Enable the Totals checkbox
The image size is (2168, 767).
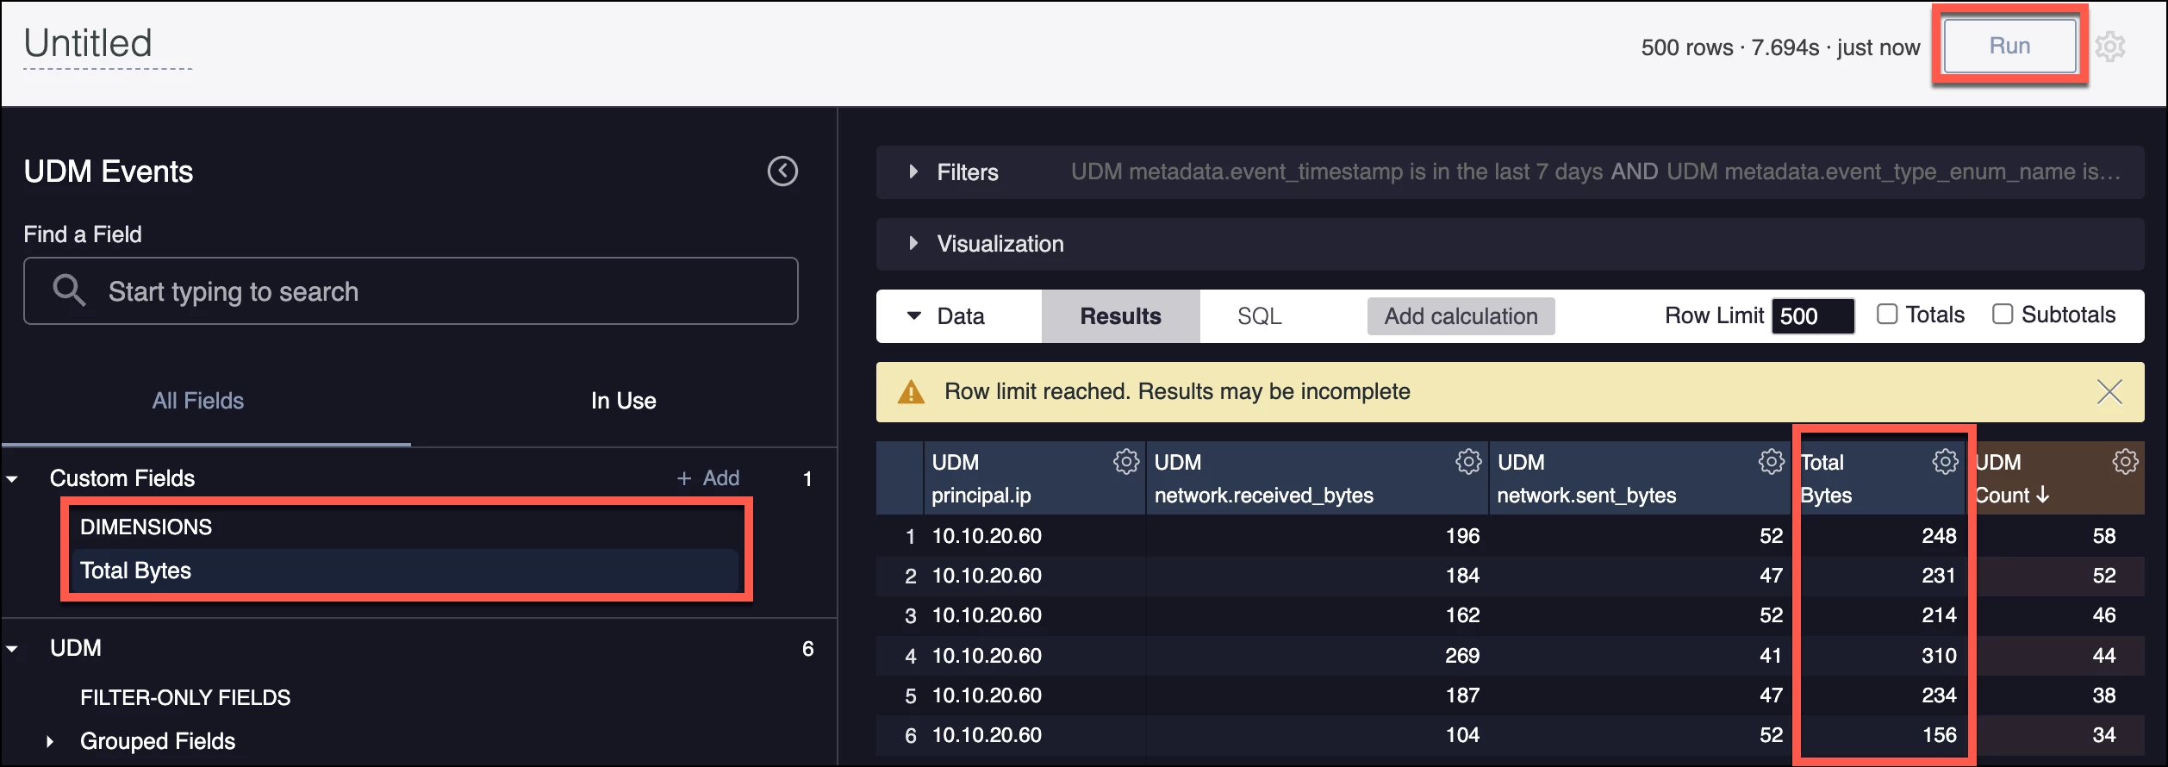[1887, 315]
